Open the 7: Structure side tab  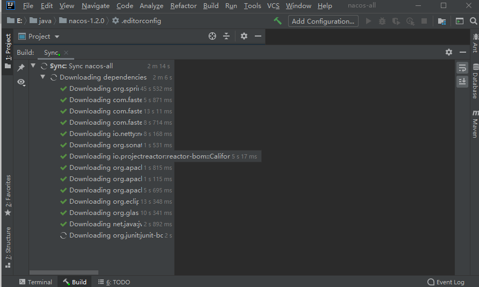tap(8, 248)
